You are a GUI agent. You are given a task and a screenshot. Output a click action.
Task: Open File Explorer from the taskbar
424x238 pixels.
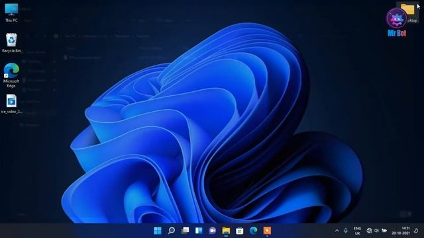(x=226, y=231)
